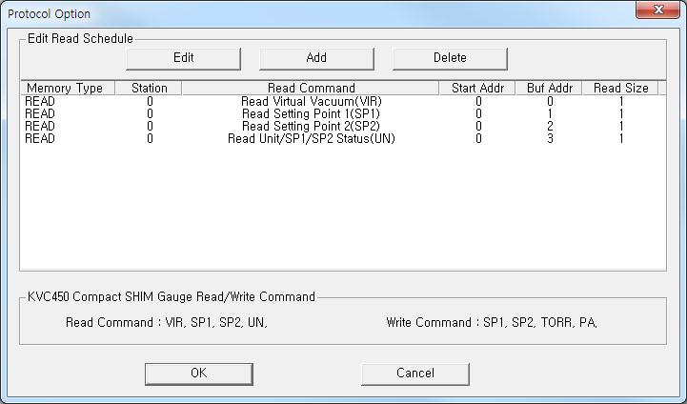Sort by Memory Type column header
The image size is (687, 404).
point(68,88)
